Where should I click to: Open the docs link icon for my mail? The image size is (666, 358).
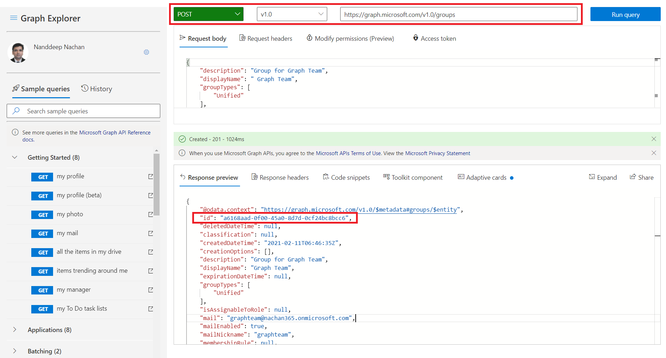coord(150,233)
